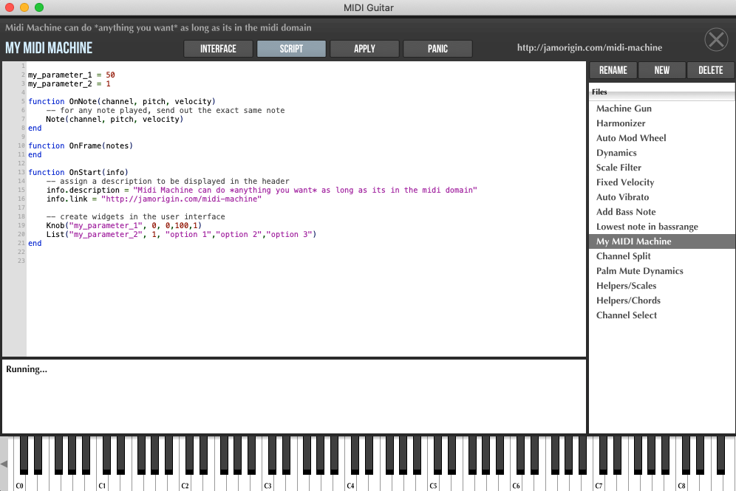Click the RENAME file button
Viewport: 736px width, 491px height.
613,70
